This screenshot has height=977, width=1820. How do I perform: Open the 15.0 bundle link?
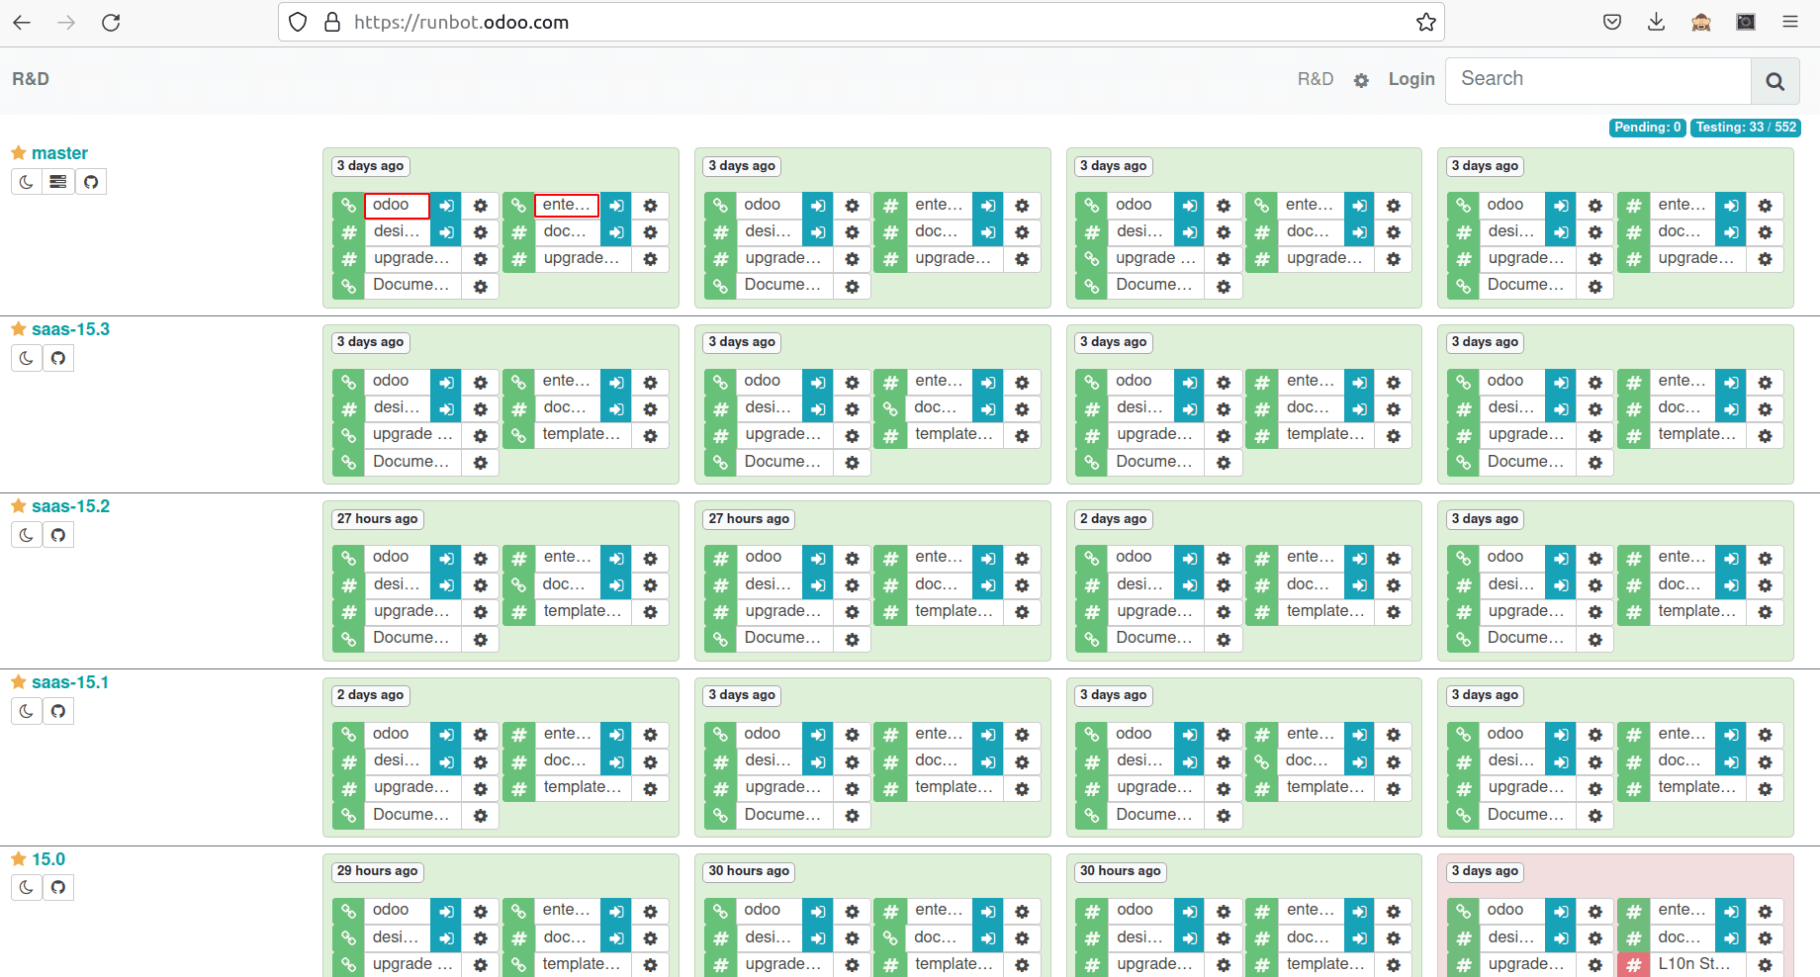(x=48, y=859)
